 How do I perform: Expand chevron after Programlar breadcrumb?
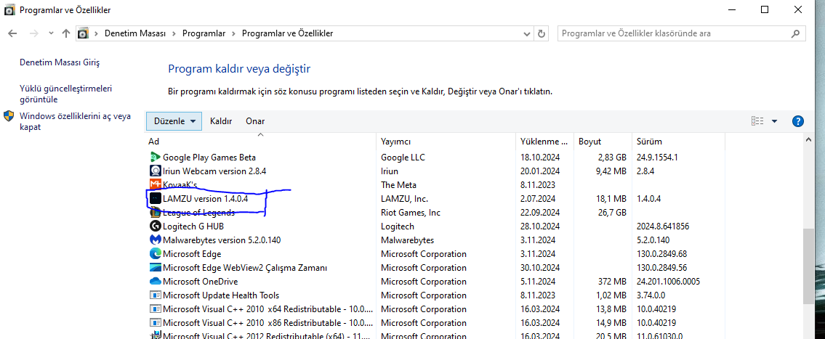point(233,33)
